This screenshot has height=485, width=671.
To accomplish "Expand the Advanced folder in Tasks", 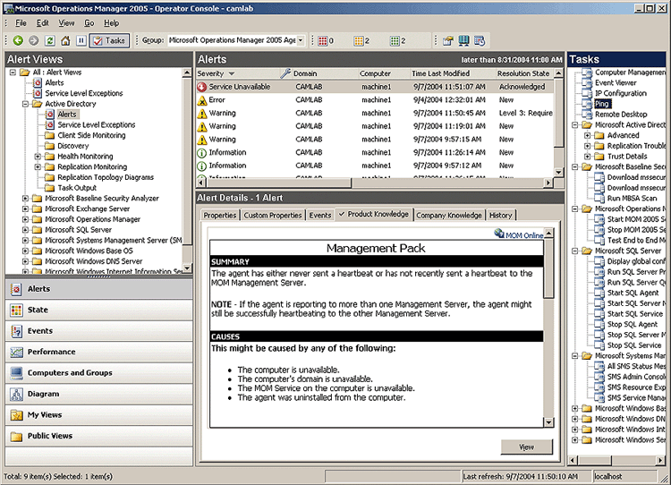I will point(588,135).
